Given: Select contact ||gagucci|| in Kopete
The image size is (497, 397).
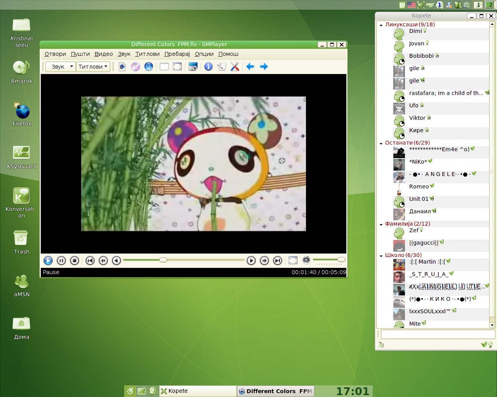Looking at the screenshot, I should click(x=441, y=245).
